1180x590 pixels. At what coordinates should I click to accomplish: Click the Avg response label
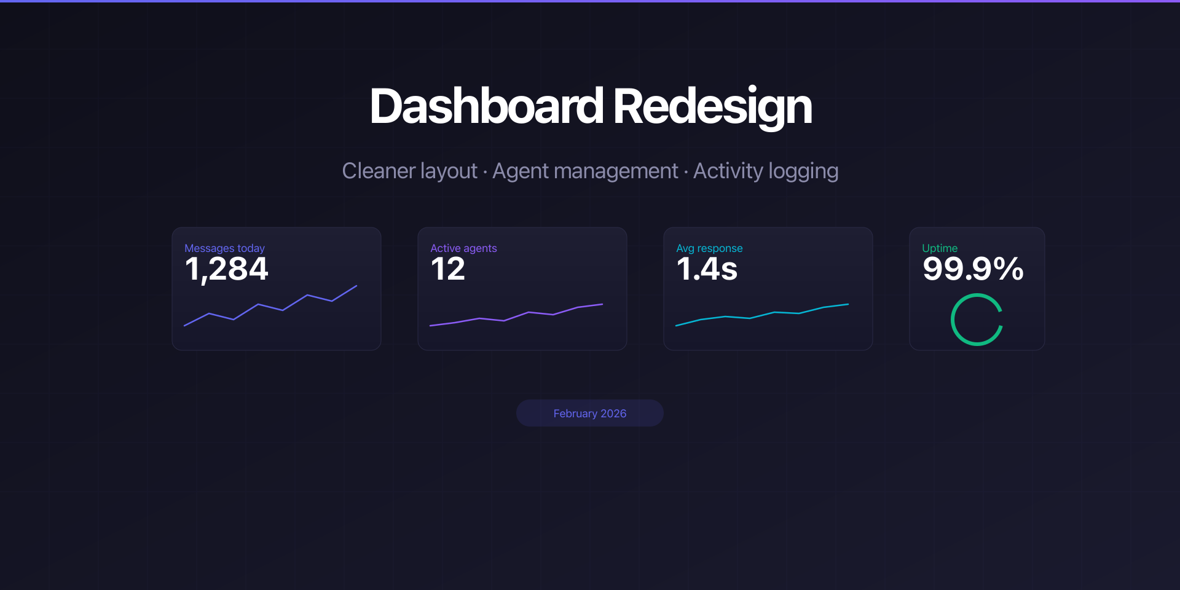point(709,248)
